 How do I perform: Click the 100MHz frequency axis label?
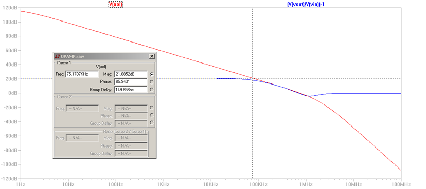point(401,184)
